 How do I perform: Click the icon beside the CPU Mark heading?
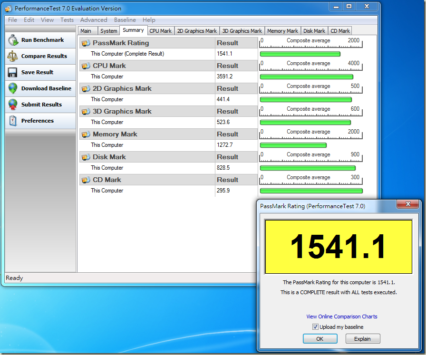click(86, 66)
